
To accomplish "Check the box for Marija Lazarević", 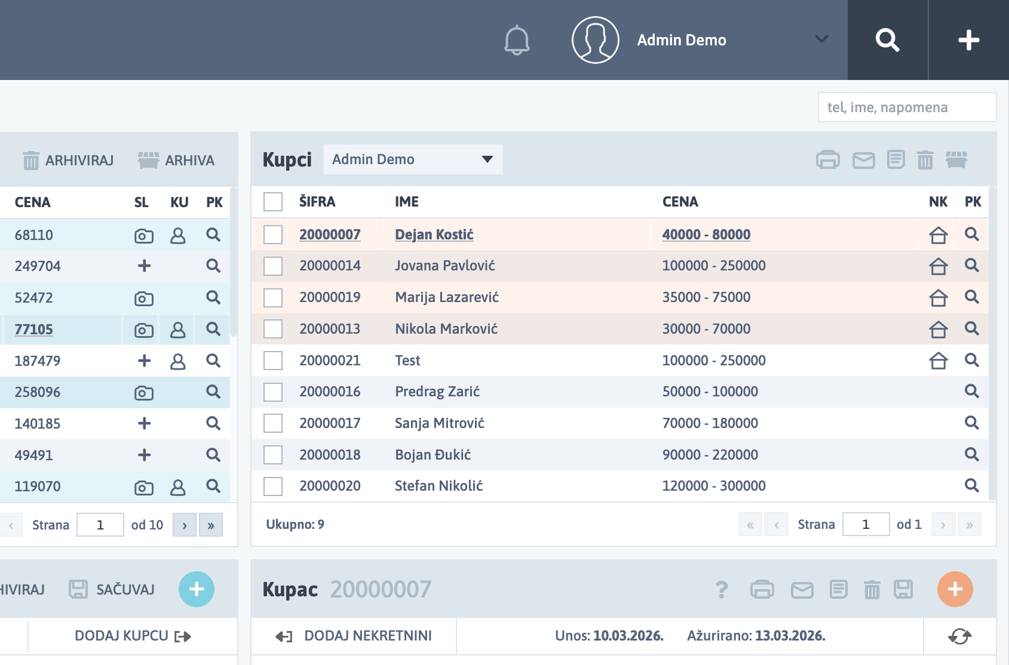I will click(x=273, y=297).
